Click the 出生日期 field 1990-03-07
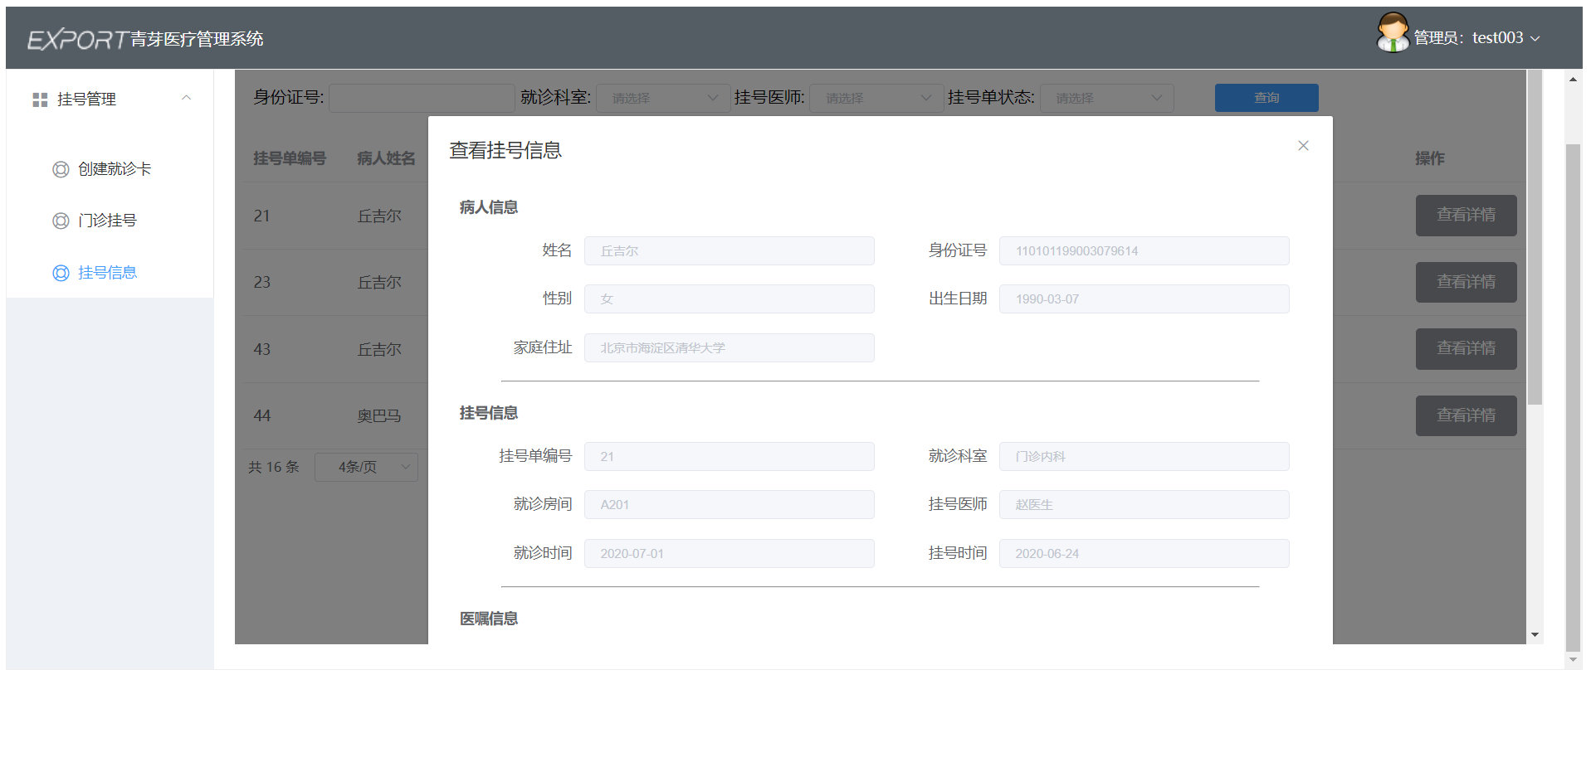 coord(1144,299)
